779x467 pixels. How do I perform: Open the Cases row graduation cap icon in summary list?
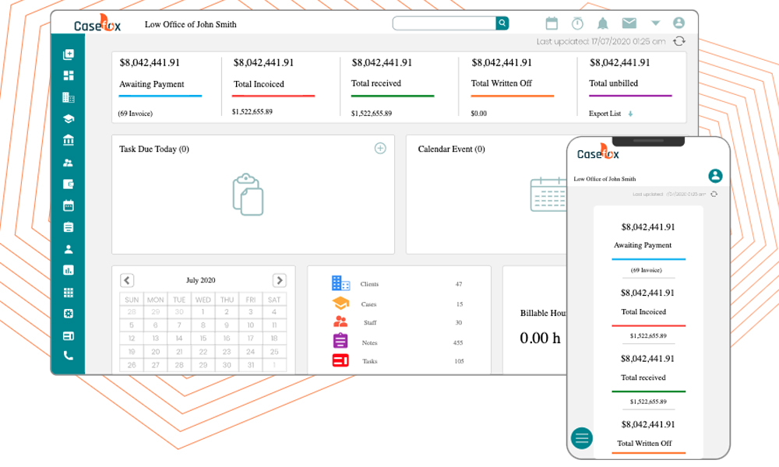tap(341, 303)
